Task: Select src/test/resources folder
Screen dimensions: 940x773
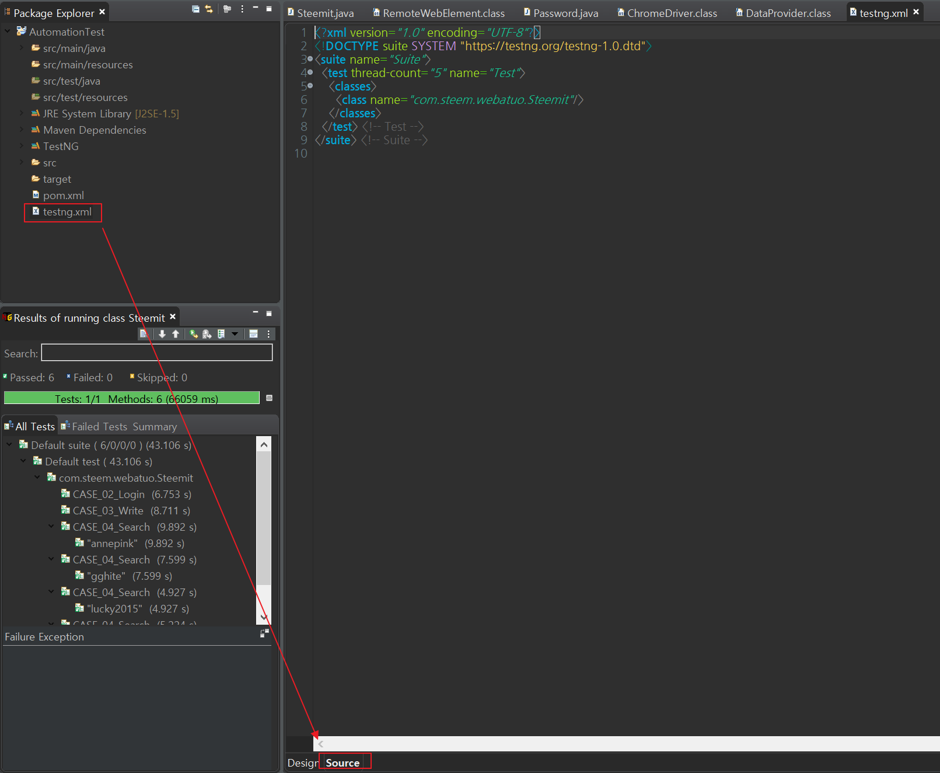Action: pyautogui.click(x=79, y=97)
